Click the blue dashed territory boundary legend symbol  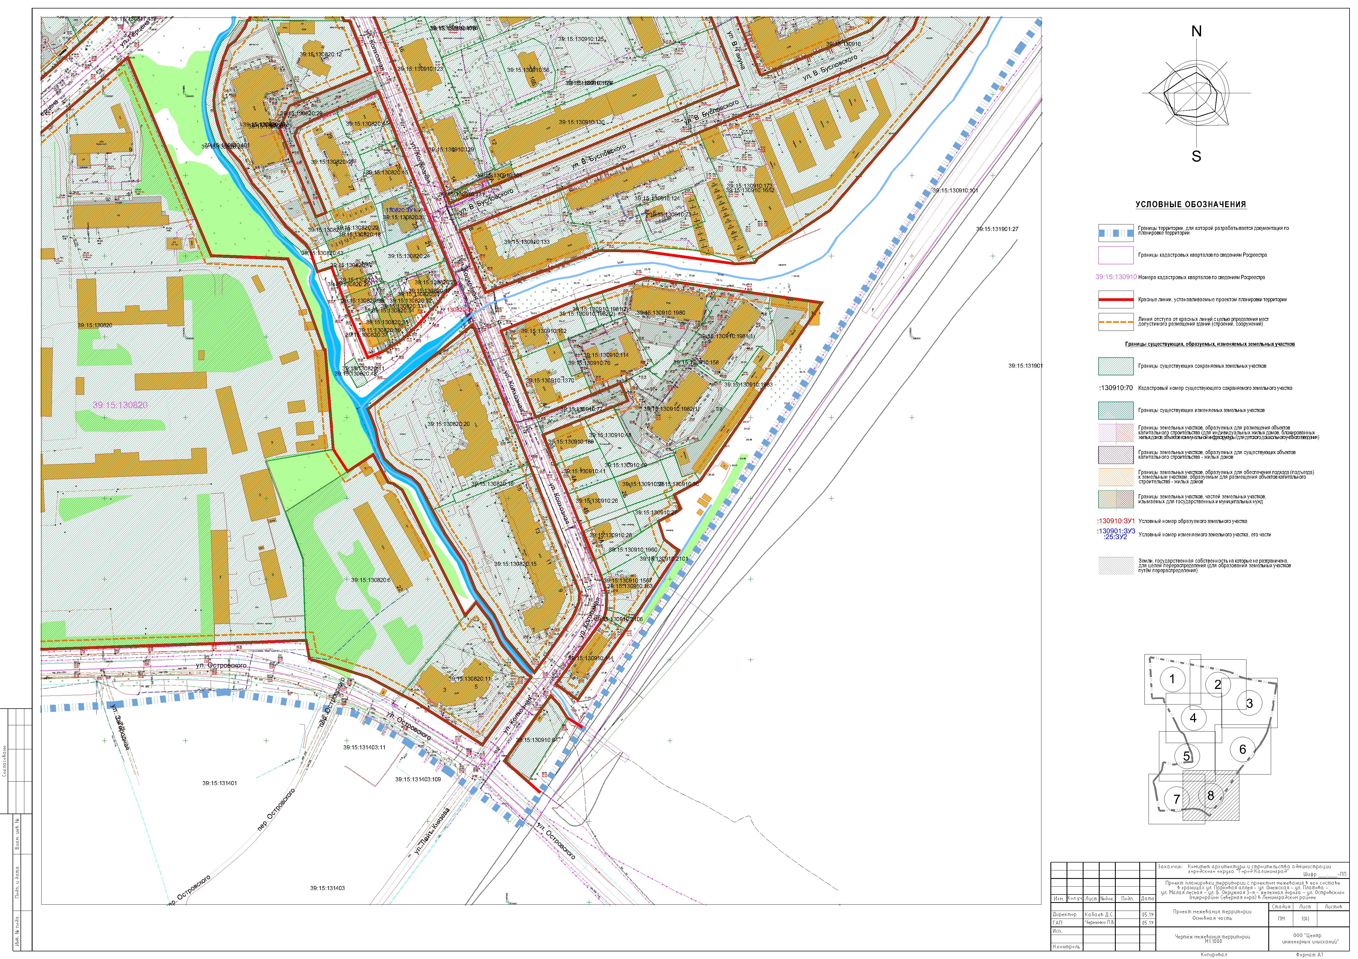click(x=1115, y=232)
